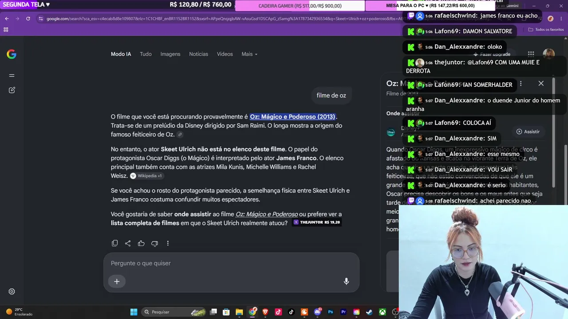The width and height of the screenshot is (568, 319).
Task: Click chat message 'VOU SAIR' from Dan_Alexxandre
Action: click(500, 170)
